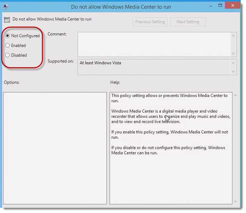
Task: Click the Previous Setting button
Action: tap(150, 22)
